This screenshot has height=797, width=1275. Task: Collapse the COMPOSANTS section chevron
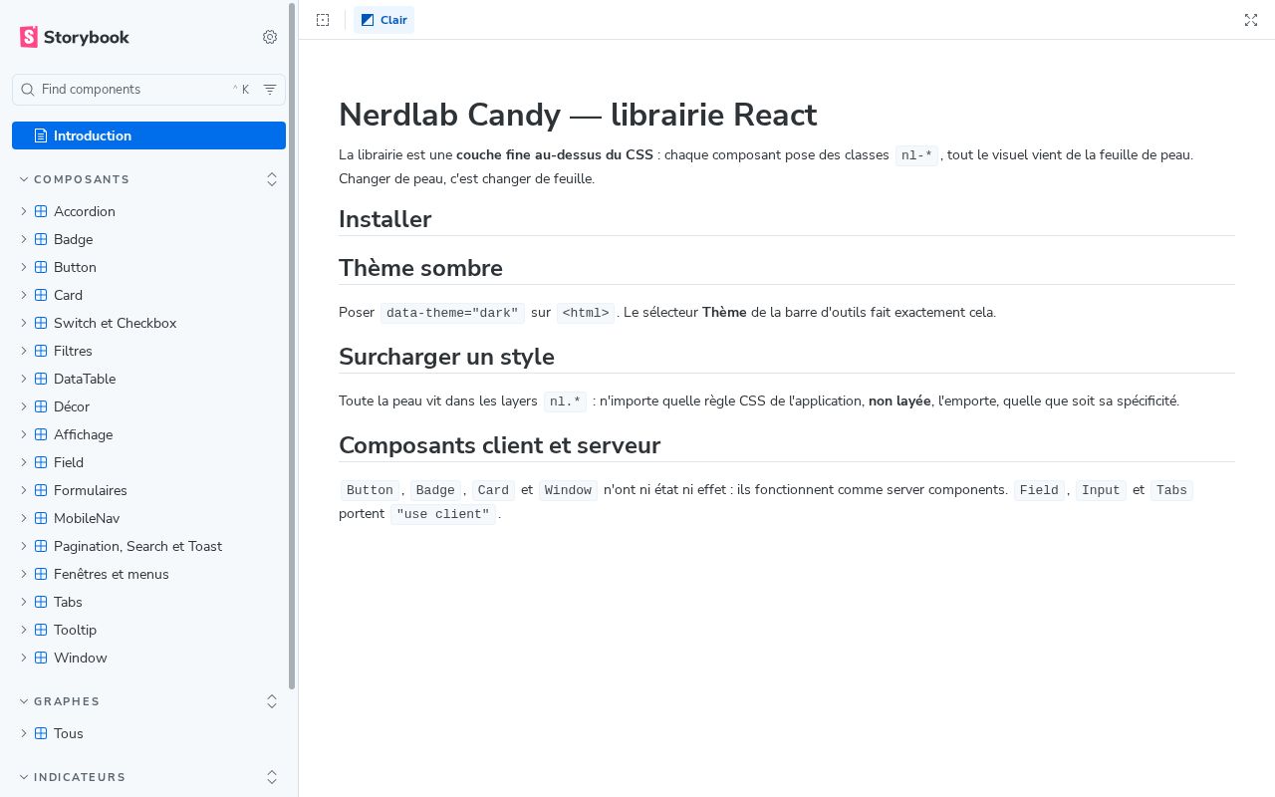(24, 179)
